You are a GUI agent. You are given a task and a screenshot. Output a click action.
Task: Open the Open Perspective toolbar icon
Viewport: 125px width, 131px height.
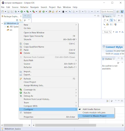118,12
